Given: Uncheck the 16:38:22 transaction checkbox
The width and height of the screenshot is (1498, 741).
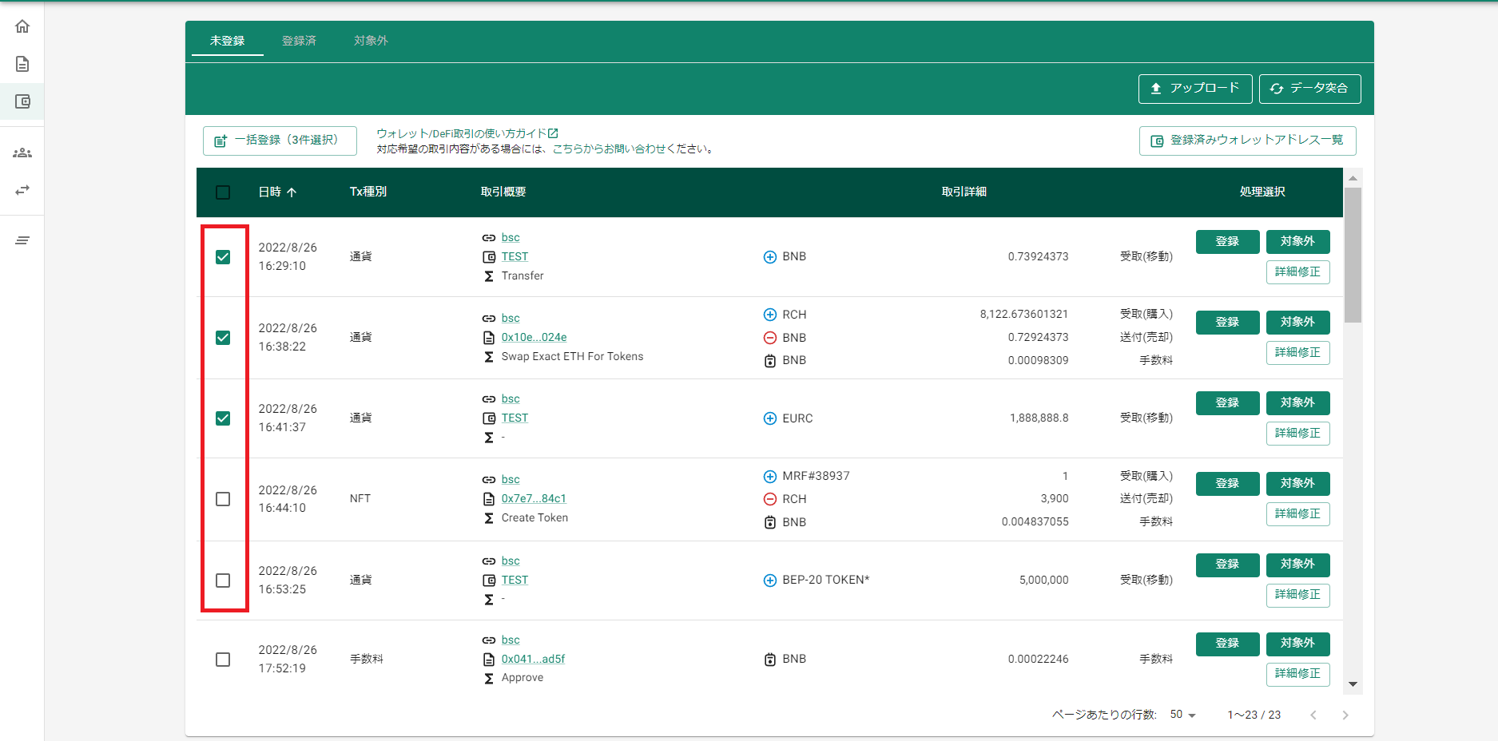Looking at the screenshot, I should click(x=223, y=338).
